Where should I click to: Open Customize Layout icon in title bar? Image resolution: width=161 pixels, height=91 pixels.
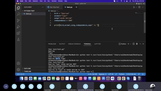[x=144, y=4]
